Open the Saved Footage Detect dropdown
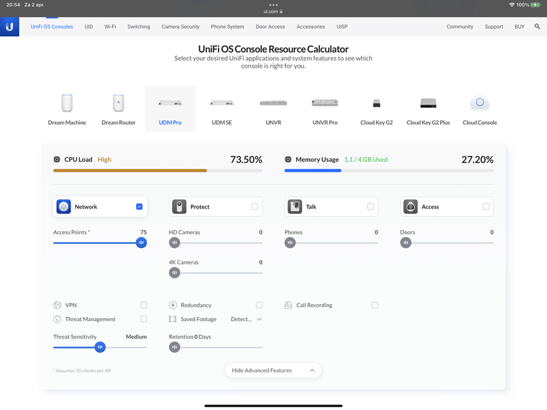The image size is (547, 410). 246,319
